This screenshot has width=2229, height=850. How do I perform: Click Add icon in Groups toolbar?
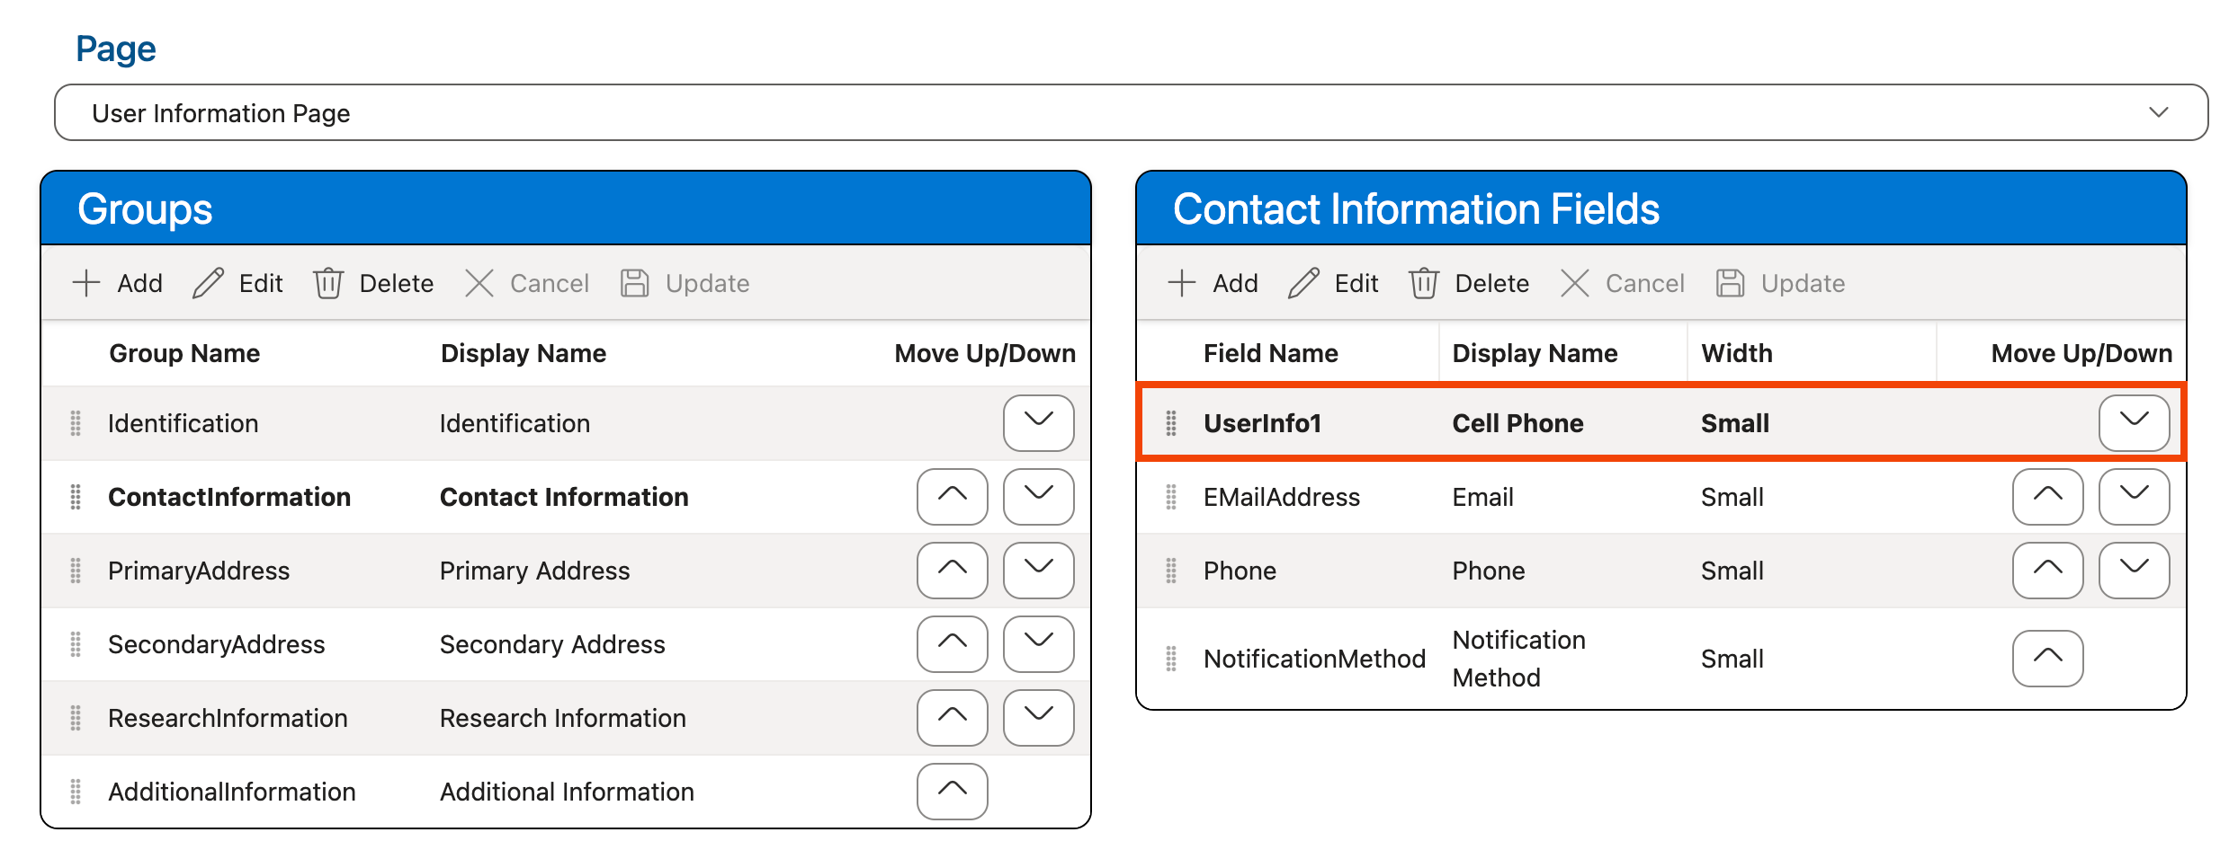click(86, 283)
